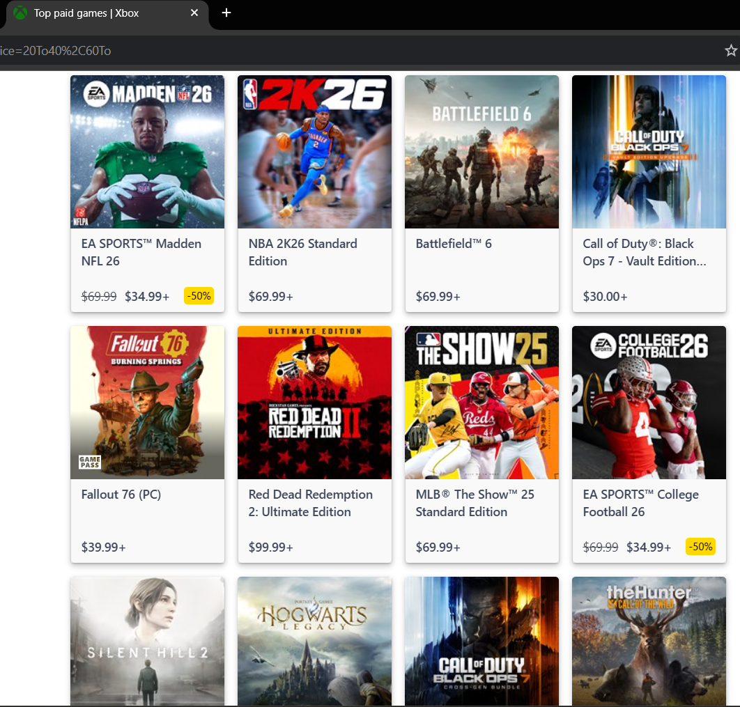Click the MLB logo on The Show cover
The image size is (740, 707).
click(429, 340)
